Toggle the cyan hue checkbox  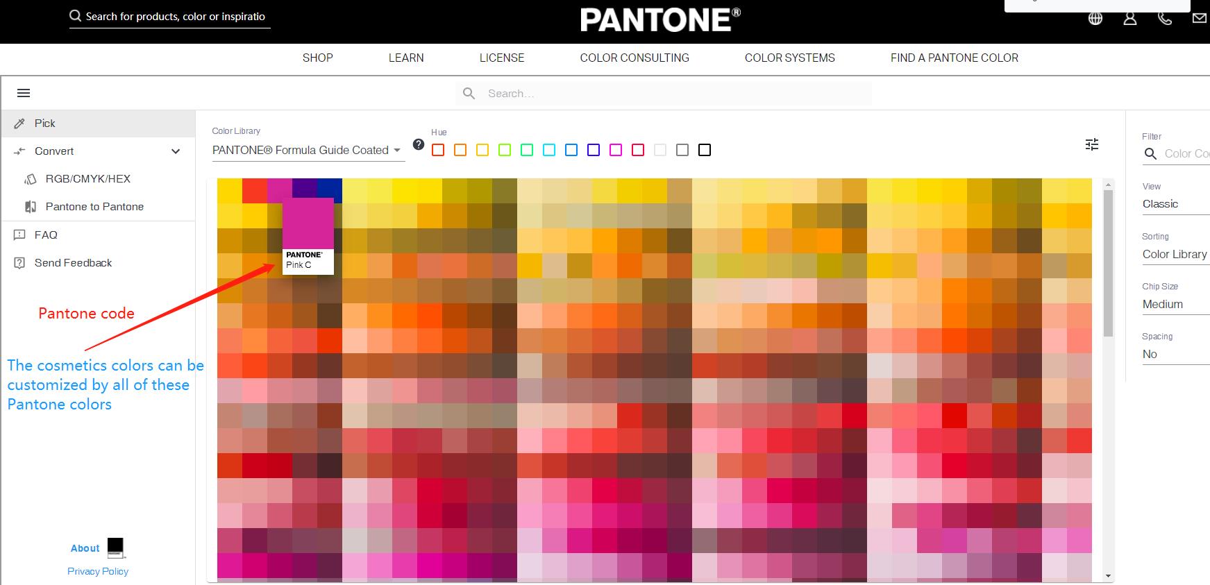click(x=549, y=150)
